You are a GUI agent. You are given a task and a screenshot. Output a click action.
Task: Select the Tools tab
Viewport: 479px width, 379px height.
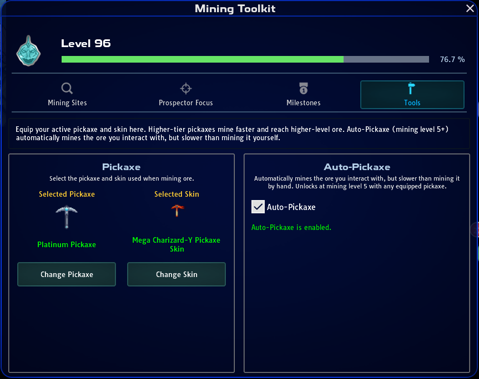[412, 95]
